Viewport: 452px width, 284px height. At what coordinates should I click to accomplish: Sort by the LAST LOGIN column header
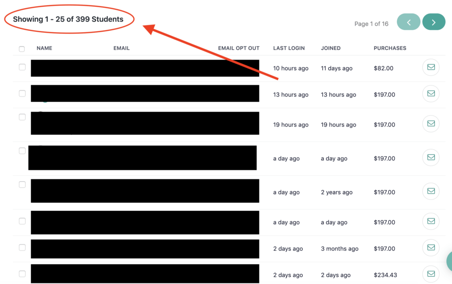pyautogui.click(x=289, y=48)
